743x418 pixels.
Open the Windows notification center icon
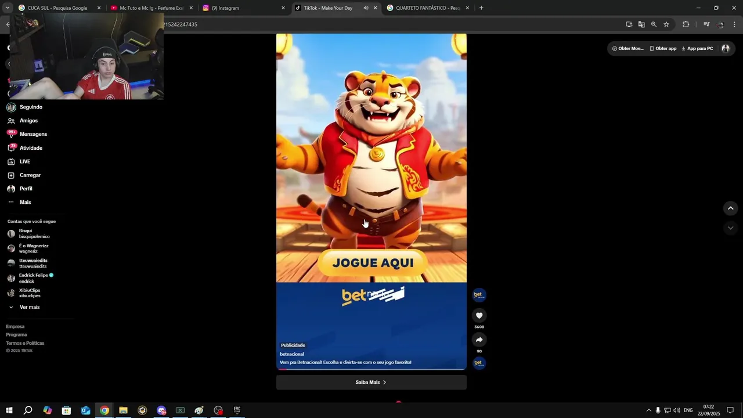(x=730, y=410)
